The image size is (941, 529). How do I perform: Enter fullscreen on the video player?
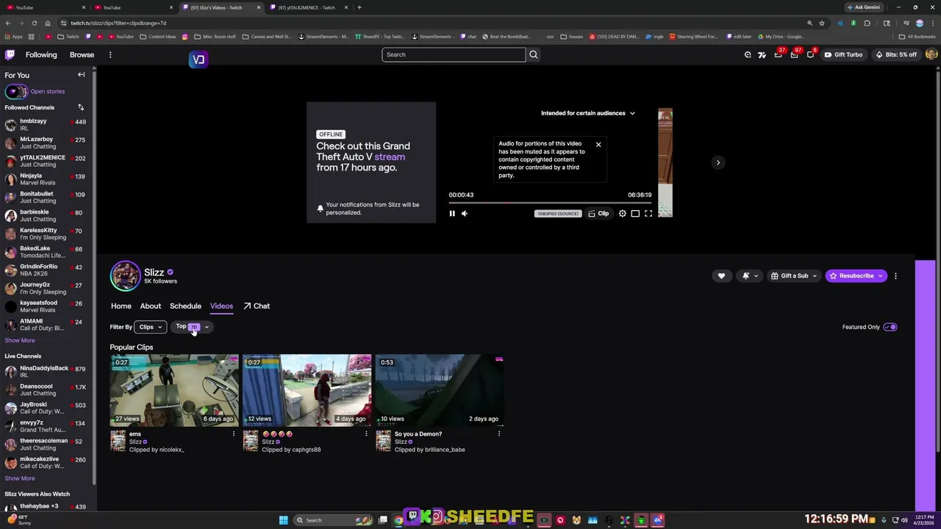(x=648, y=214)
